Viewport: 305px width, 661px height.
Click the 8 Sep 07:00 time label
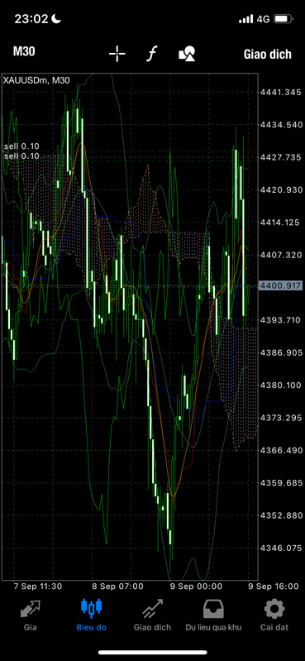[117, 587]
